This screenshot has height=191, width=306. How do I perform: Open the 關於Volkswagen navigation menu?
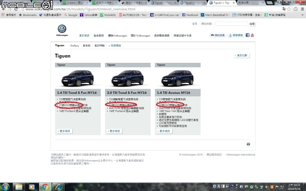click(140, 36)
